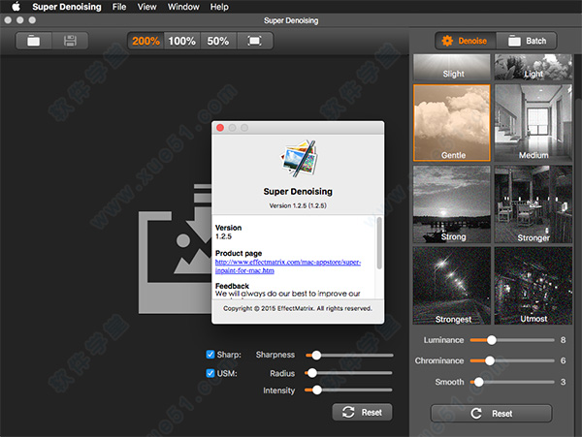Open an image with the folder icon
This screenshot has width=582, height=437.
(x=33, y=41)
